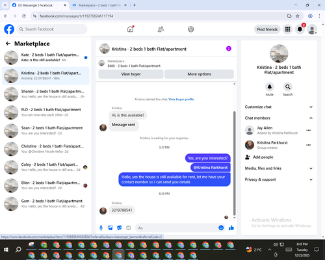Open Coley chat in Marketplace list

[45, 167]
